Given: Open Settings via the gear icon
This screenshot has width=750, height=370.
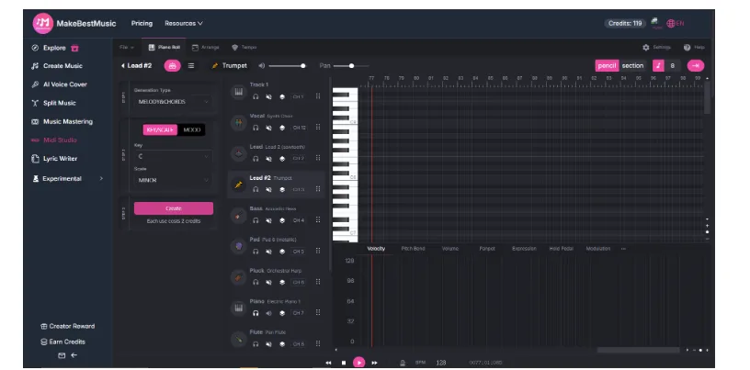Looking at the screenshot, I should [646, 47].
